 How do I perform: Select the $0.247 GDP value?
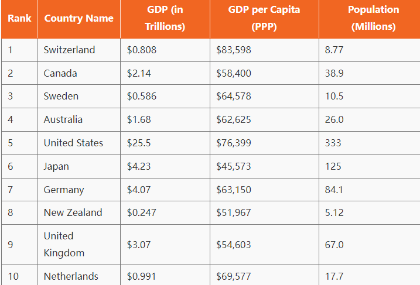141,212
